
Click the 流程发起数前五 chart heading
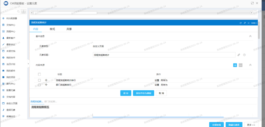(x=40, y=107)
